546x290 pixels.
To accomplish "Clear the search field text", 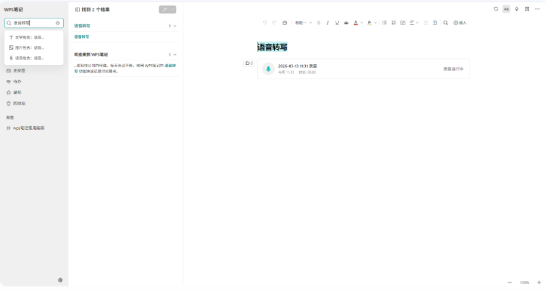I will tap(58, 23).
